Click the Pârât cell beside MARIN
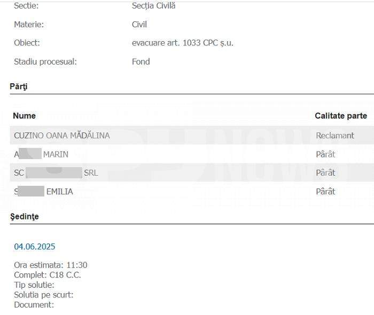 (x=325, y=154)
